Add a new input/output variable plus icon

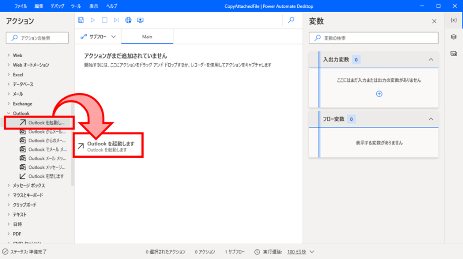[379, 94]
